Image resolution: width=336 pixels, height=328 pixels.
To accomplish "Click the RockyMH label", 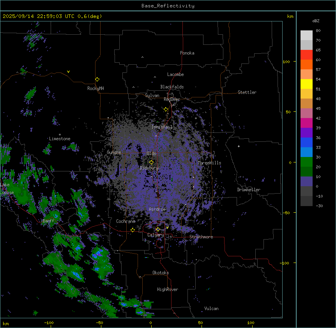I will (x=95, y=88).
